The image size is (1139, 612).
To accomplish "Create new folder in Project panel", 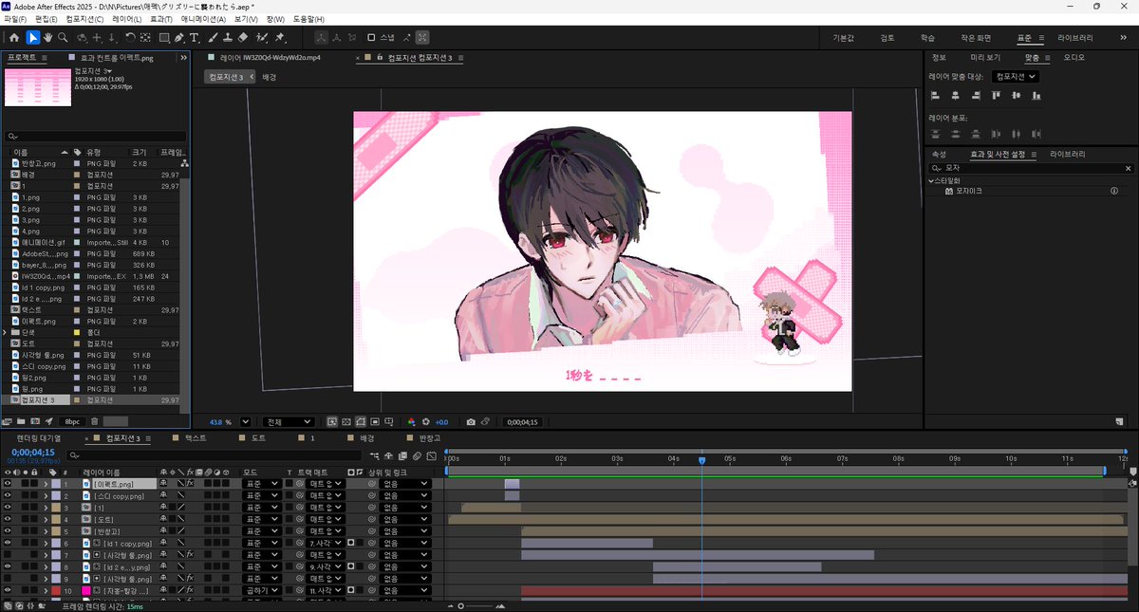I will tap(22, 421).
